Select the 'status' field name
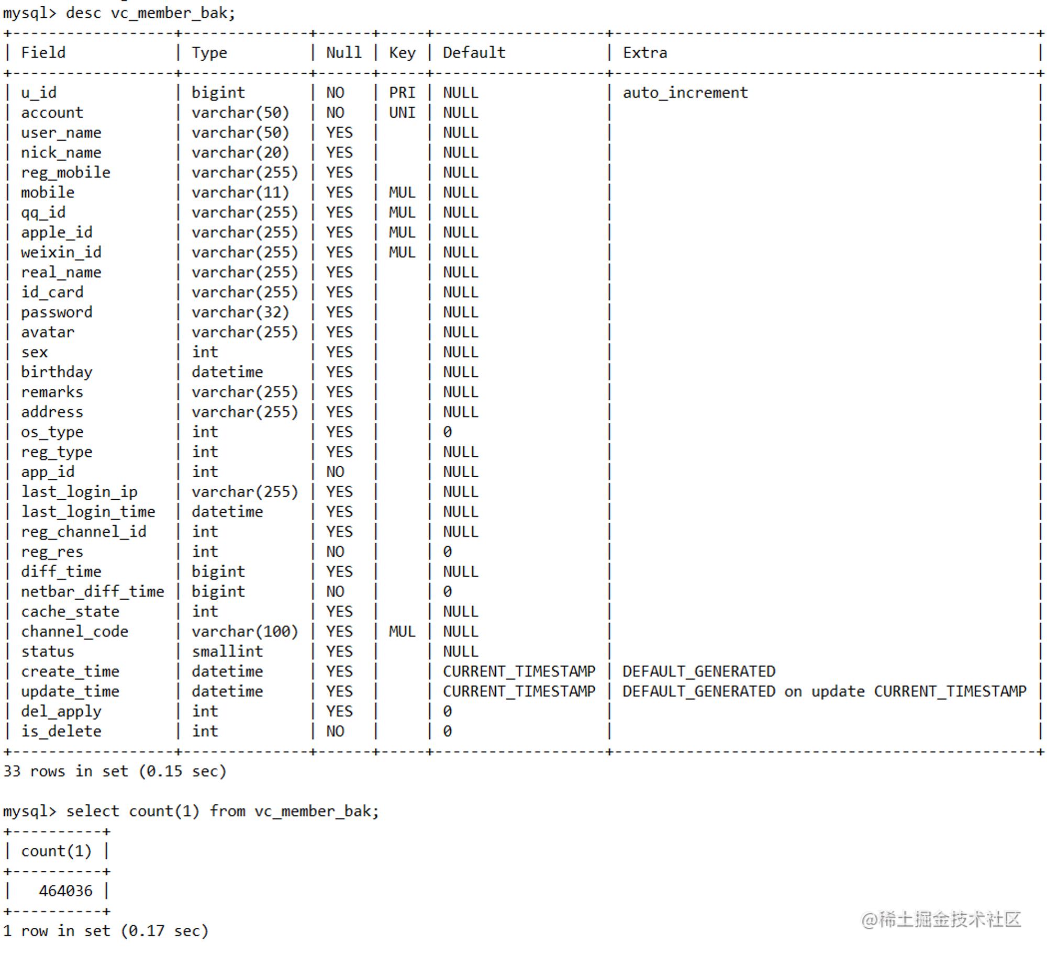Viewport: 1047px width, 955px height. pos(48,651)
